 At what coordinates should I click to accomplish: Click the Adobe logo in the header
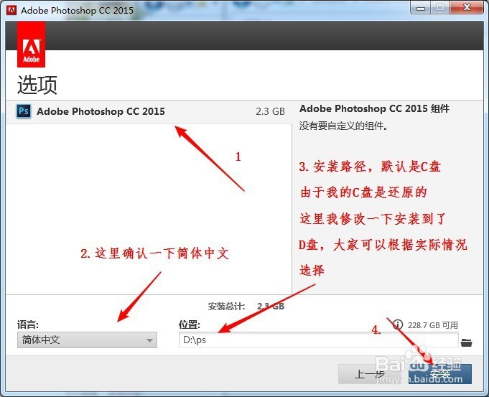coord(31,45)
